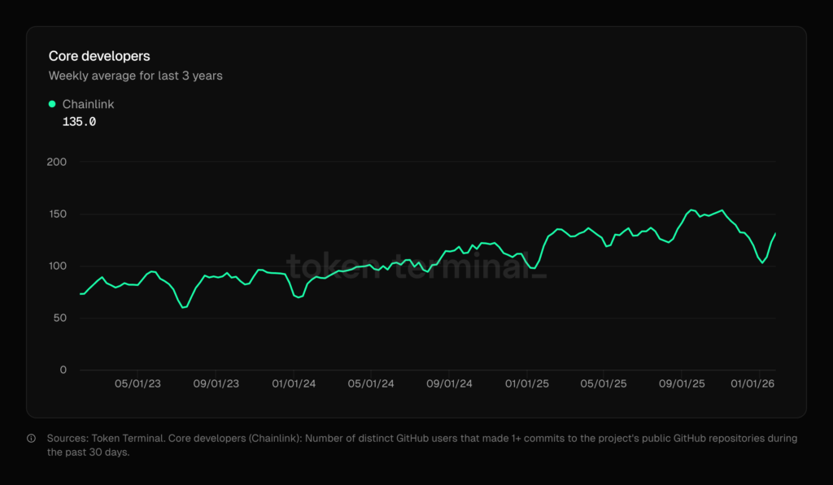Select the 09/01/24 x-axis date
833x485 pixels.
[450, 384]
